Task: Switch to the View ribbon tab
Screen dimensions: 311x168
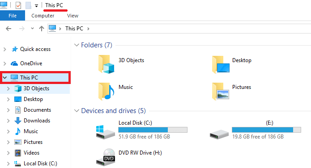Action: click(72, 16)
